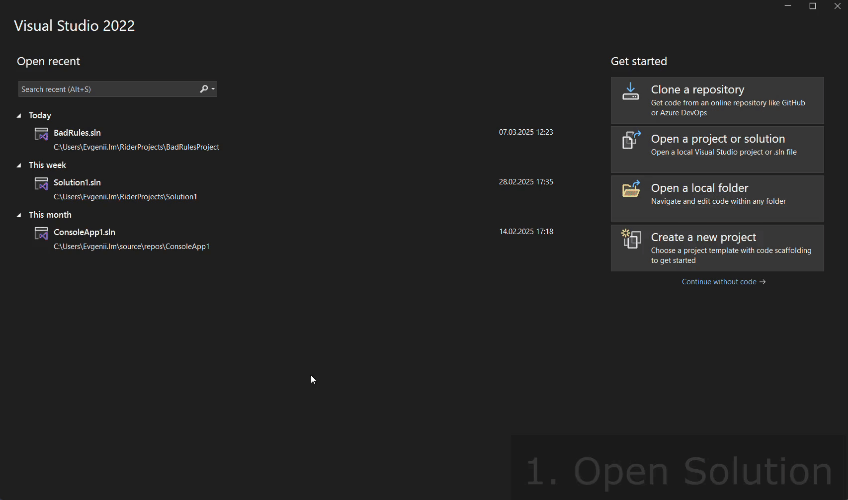The width and height of the screenshot is (848, 500).
Task: Click the ConsoleApp1.sln solution file icon
Action: point(41,233)
